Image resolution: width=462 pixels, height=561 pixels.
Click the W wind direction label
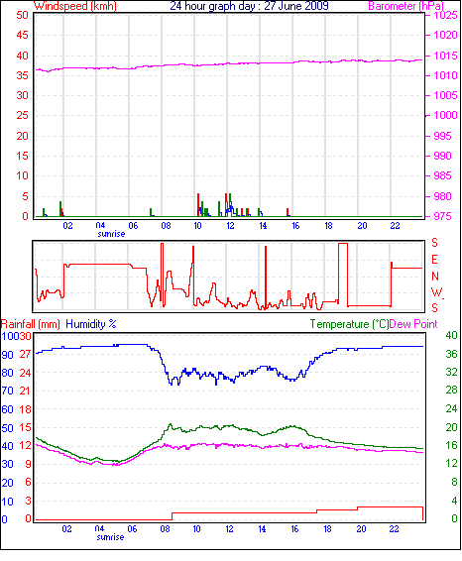436,292
